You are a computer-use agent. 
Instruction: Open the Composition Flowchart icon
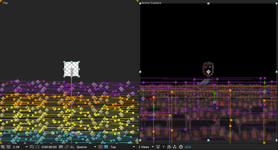pyautogui.click(x=175, y=147)
